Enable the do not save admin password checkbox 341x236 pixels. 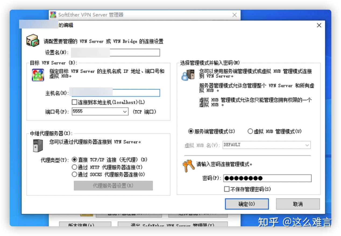(x=227, y=189)
